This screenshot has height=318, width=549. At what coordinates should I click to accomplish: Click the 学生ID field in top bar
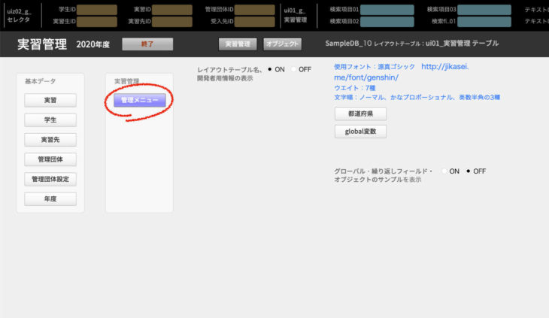click(97, 10)
